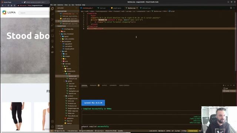Open Run and Debug view in activity bar
The image size is (237, 133).
click(x=53, y=25)
